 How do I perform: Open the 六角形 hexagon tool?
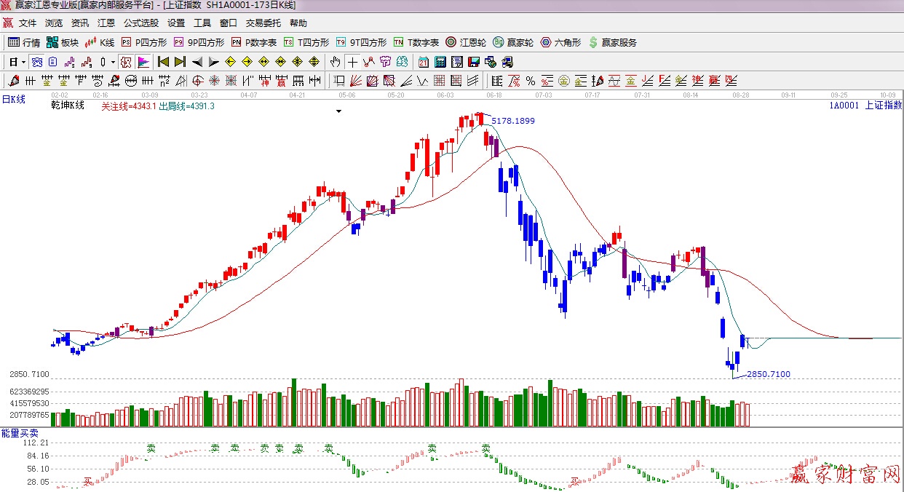tap(560, 42)
